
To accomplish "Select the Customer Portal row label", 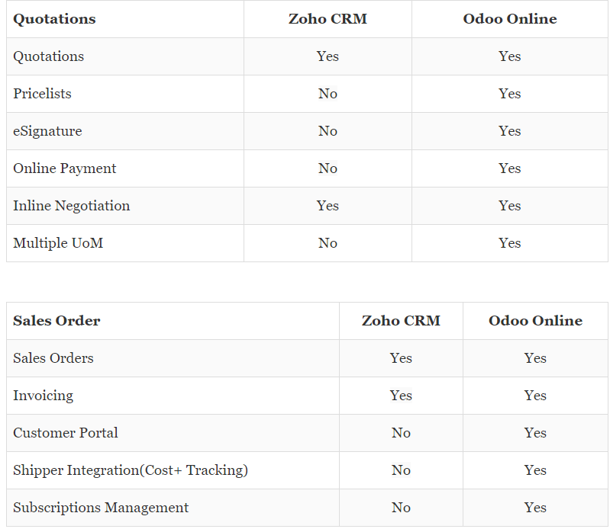I will 66,433.
